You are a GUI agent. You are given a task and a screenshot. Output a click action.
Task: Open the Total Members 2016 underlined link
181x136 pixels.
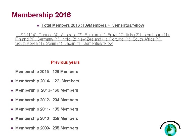pyautogui.click(x=93, y=25)
